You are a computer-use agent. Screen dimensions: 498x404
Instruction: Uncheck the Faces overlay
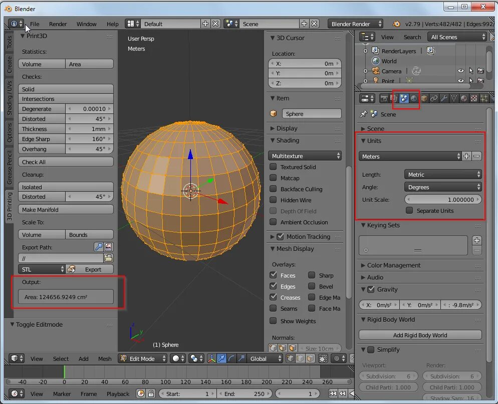[x=273, y=275]
